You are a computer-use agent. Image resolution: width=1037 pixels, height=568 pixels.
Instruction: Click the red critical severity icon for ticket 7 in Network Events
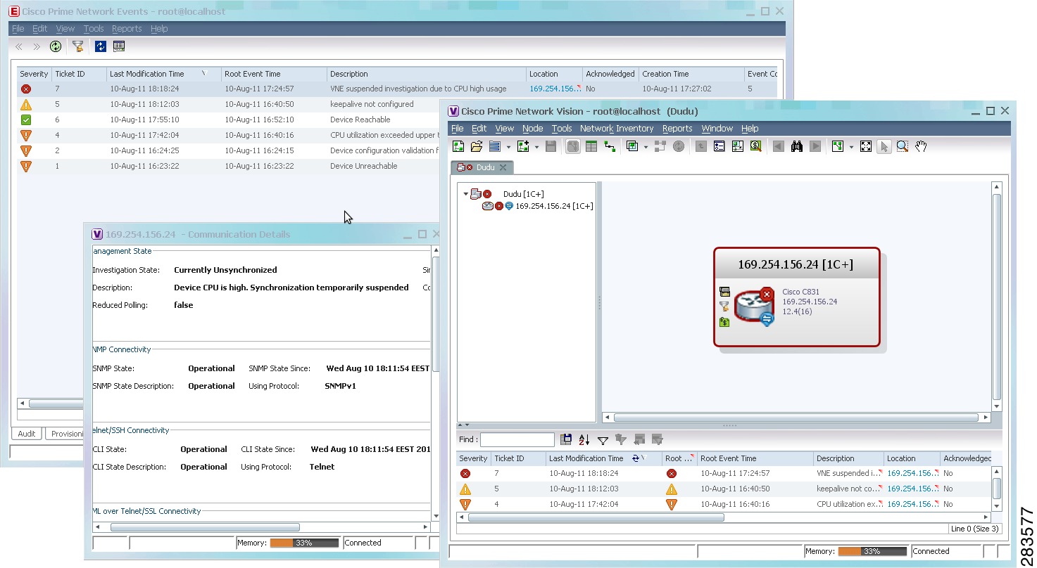point(26,89)
